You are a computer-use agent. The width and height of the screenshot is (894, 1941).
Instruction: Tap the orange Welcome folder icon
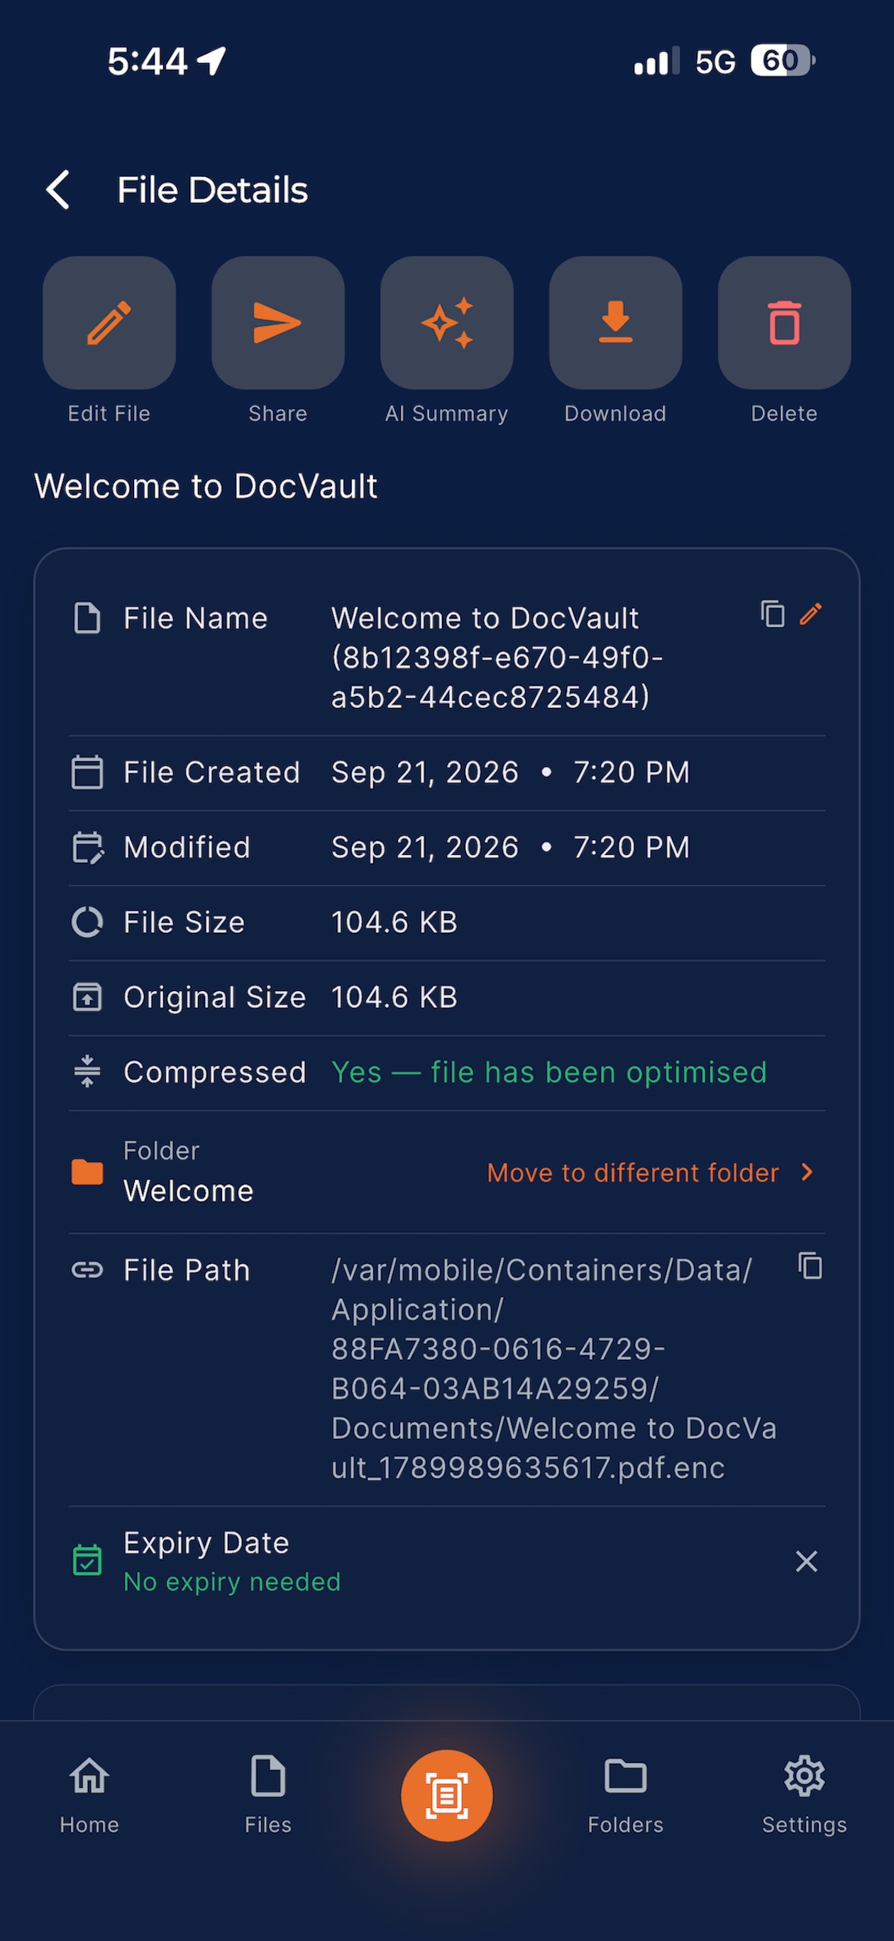87,1173
